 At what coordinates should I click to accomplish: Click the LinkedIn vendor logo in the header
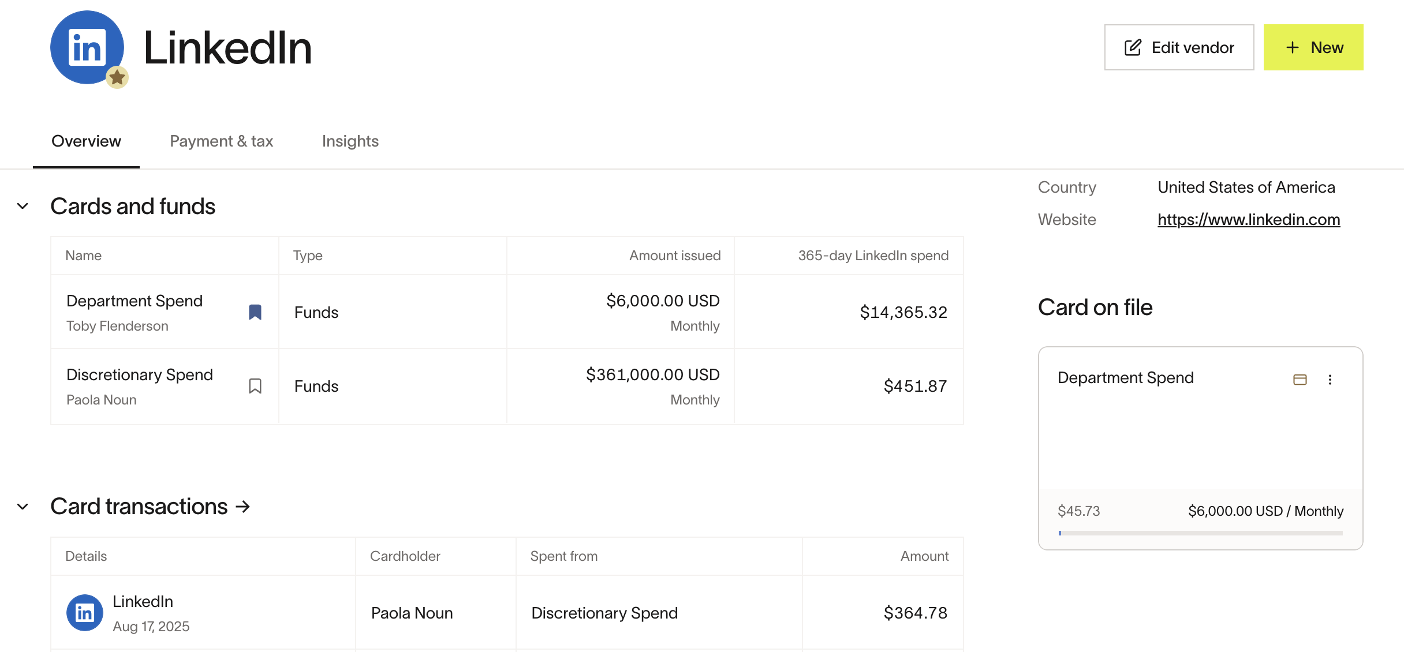pyautogui.click(x=87, y=47)
